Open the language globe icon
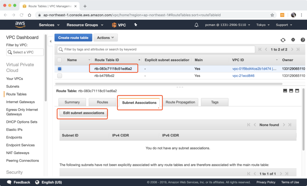The image size is (307, 186). tap(37, 182)
